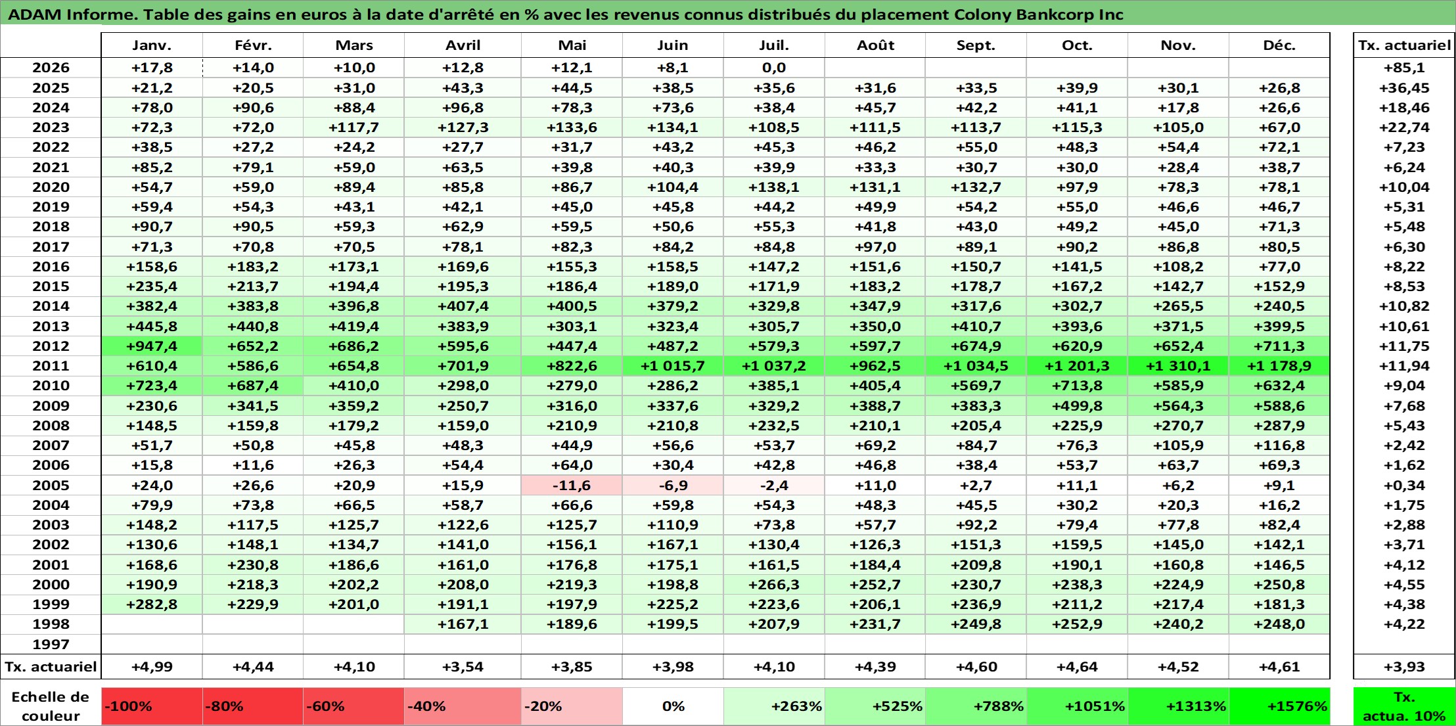Click the +167,1 cell for April 1998
The height and width of the screenshot is (726, 1456).
[463, 624]
